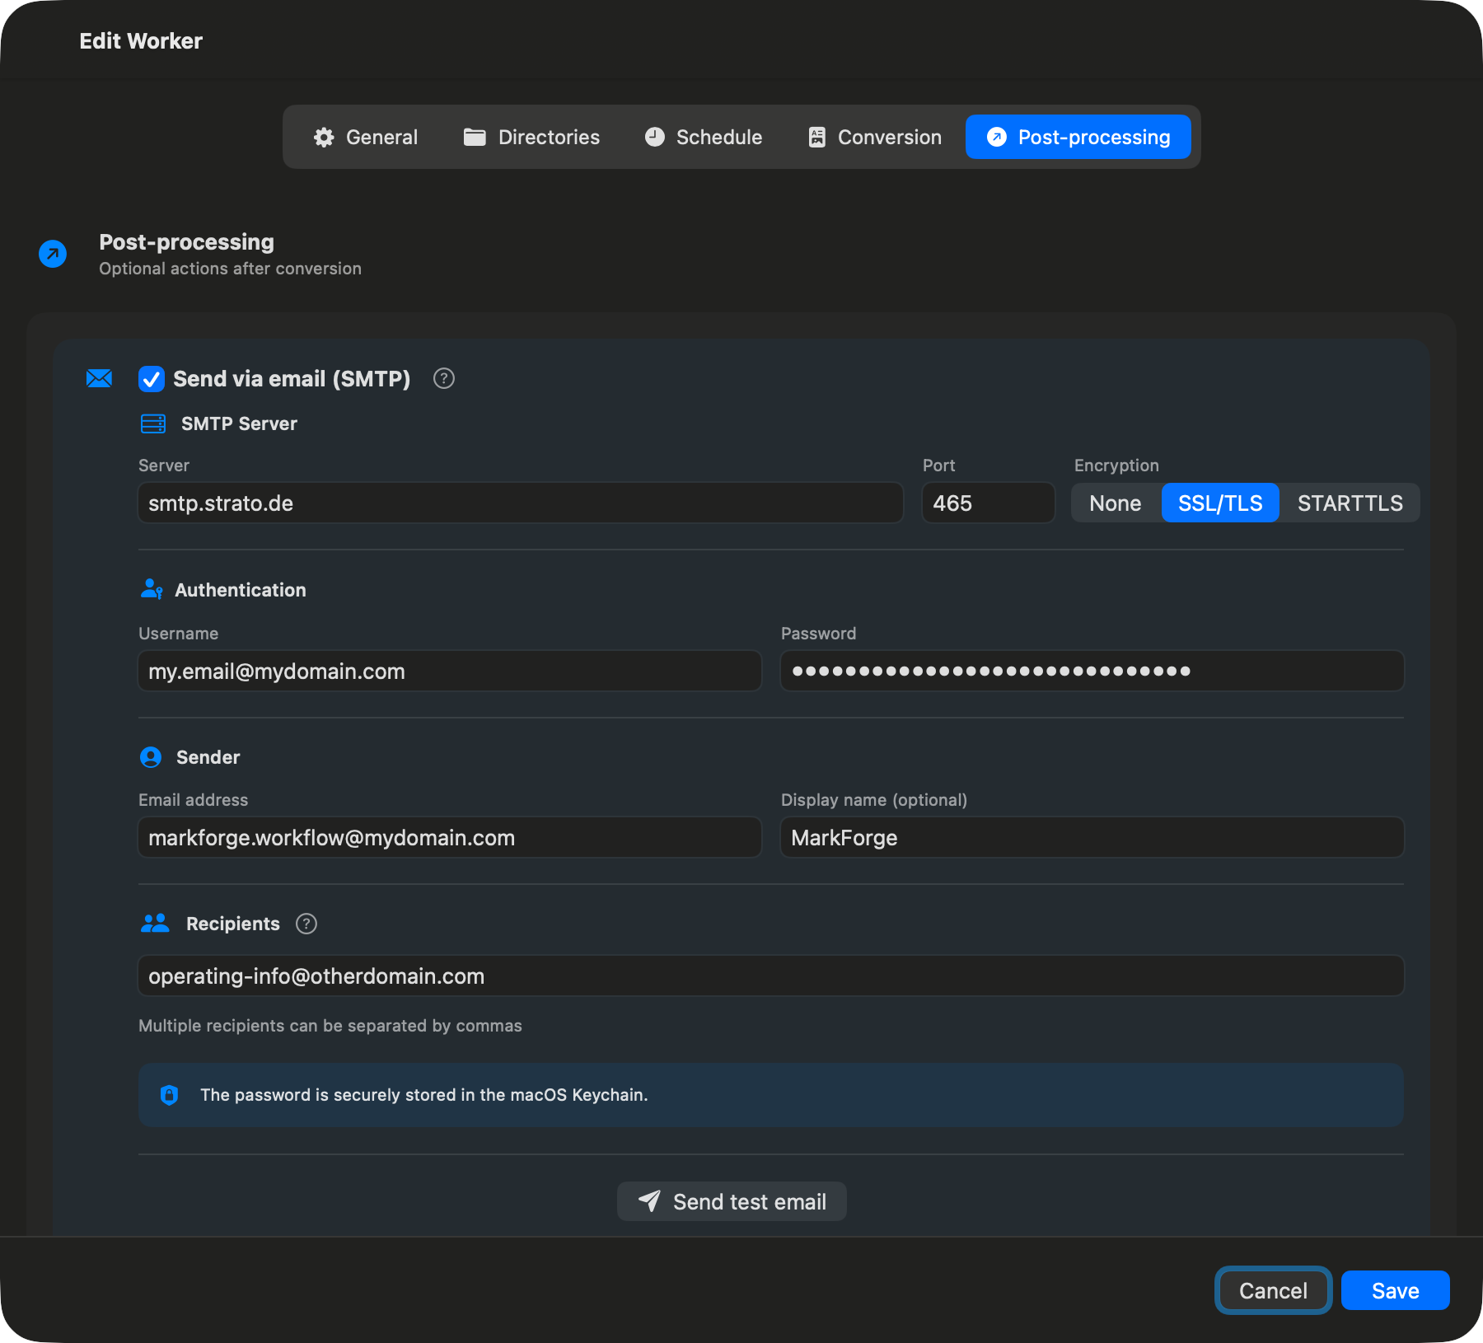Viewport: 1483px width, 1343px height.
Task: Click the Password field
Action: [x=1092, y=671]
